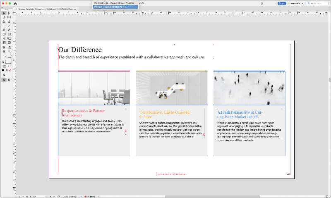Switch to Normal view mode
Viewport: 331px width, 198px height.
click(x=4, y=80)
